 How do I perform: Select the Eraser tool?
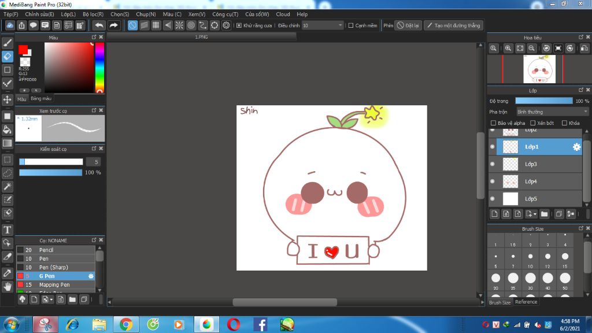pyautogui.click(x=7, y=57)
